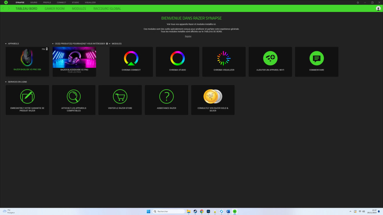
Task: Click the Razer logo in title bar
Action: pyautogui.click(x=6, y=3)
